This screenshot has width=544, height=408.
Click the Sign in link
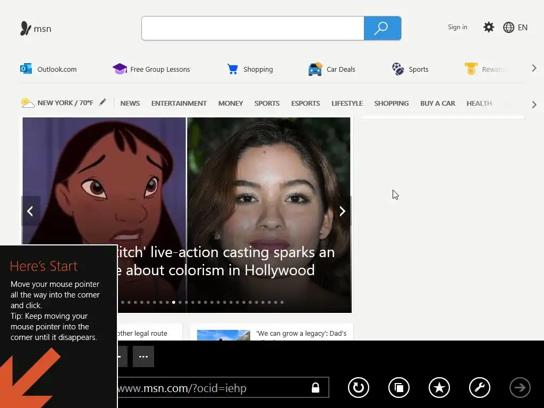pos(457,27)
